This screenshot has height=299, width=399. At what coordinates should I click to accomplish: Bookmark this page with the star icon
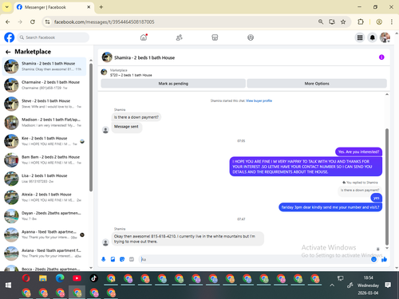(x=343, y=22)
